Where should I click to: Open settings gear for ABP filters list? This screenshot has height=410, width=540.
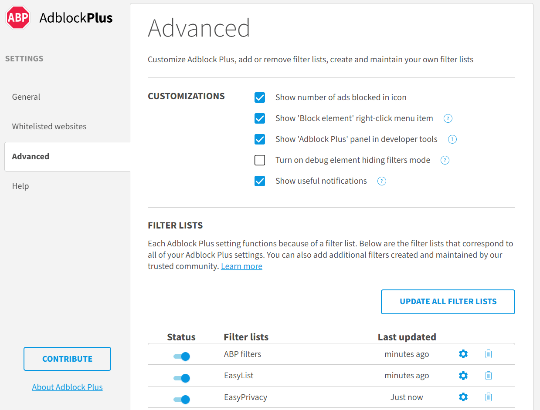pyautogui.click(x=463, y=354)
